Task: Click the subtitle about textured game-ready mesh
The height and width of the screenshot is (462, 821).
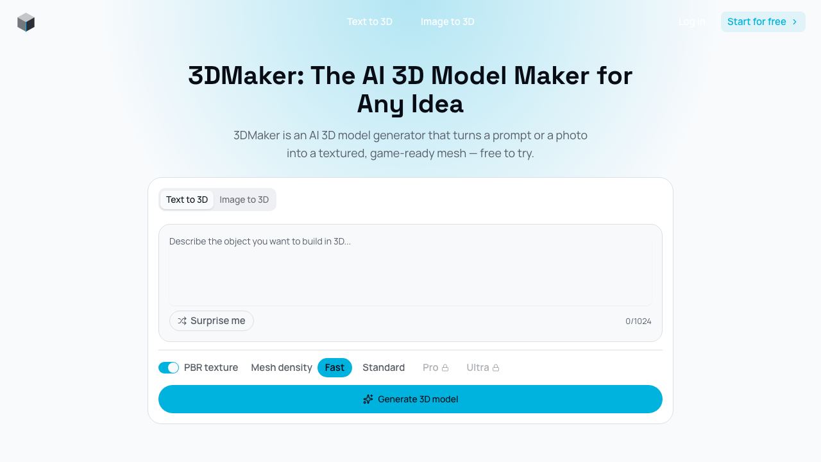Action: click(x=410, y=144)
